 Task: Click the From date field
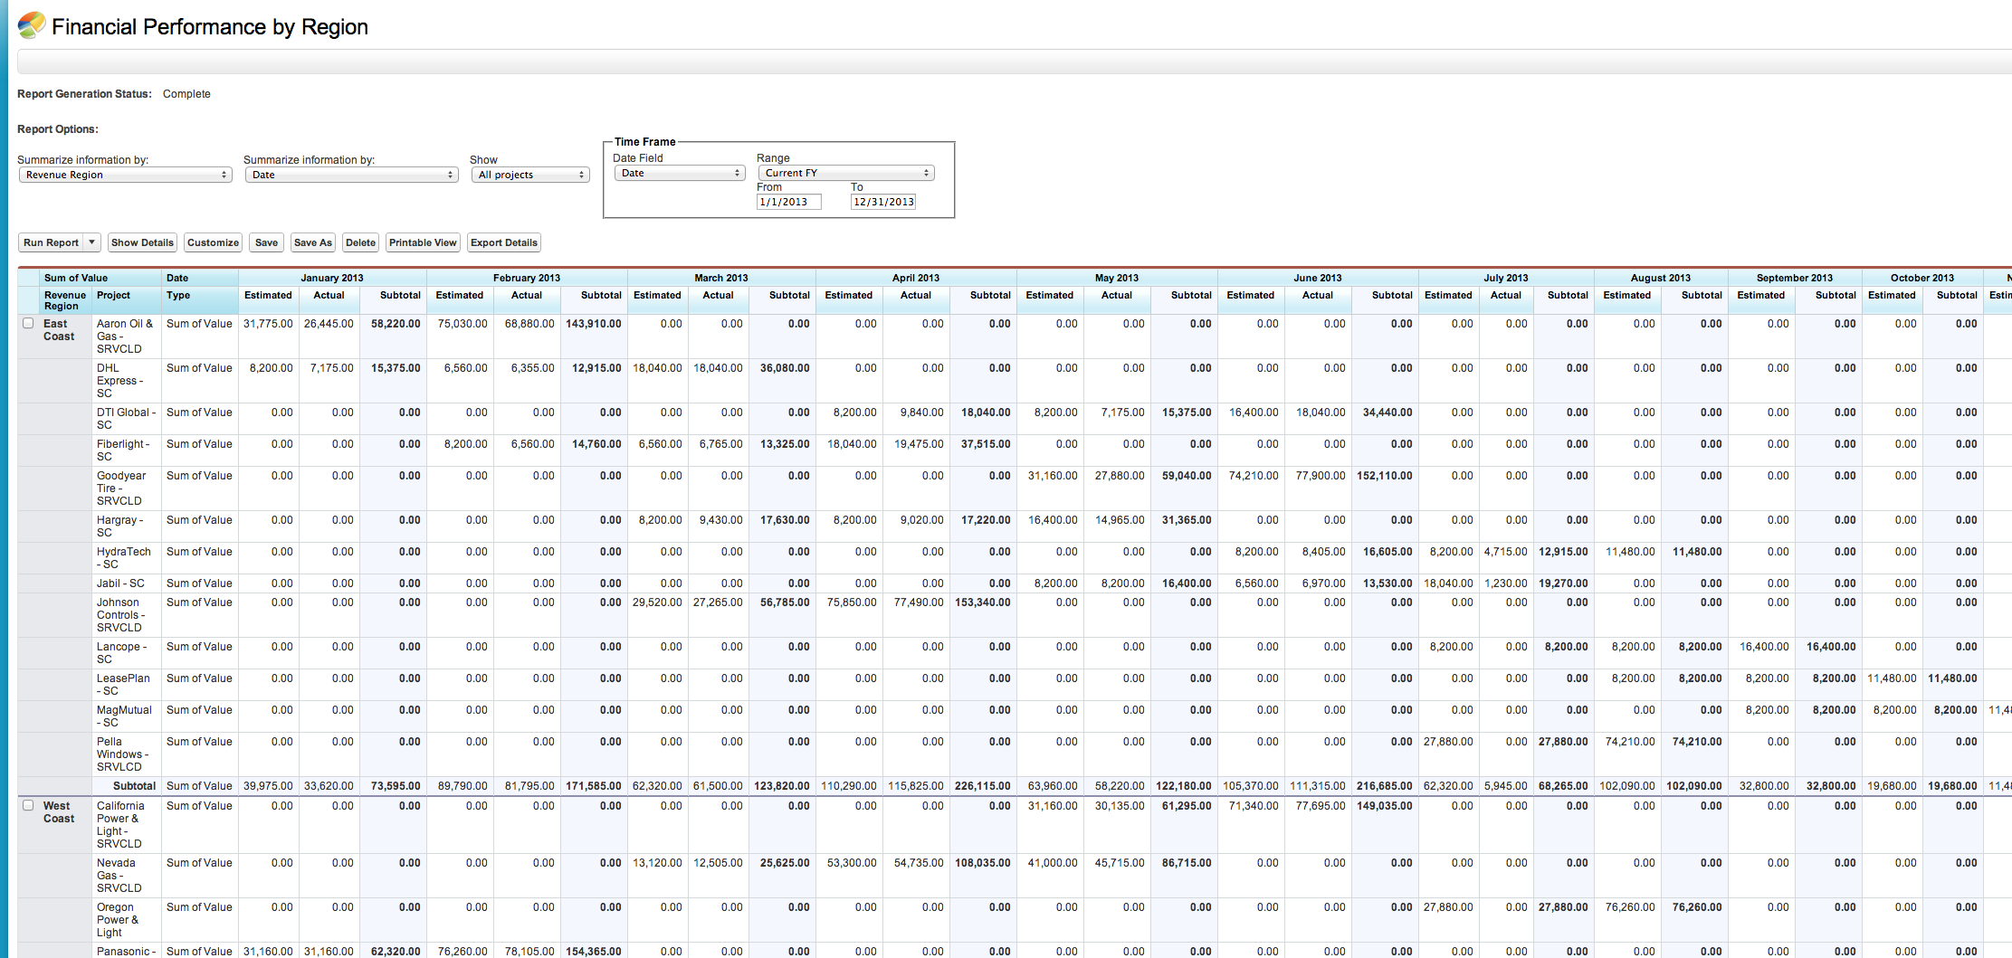(x=788, y=202)
